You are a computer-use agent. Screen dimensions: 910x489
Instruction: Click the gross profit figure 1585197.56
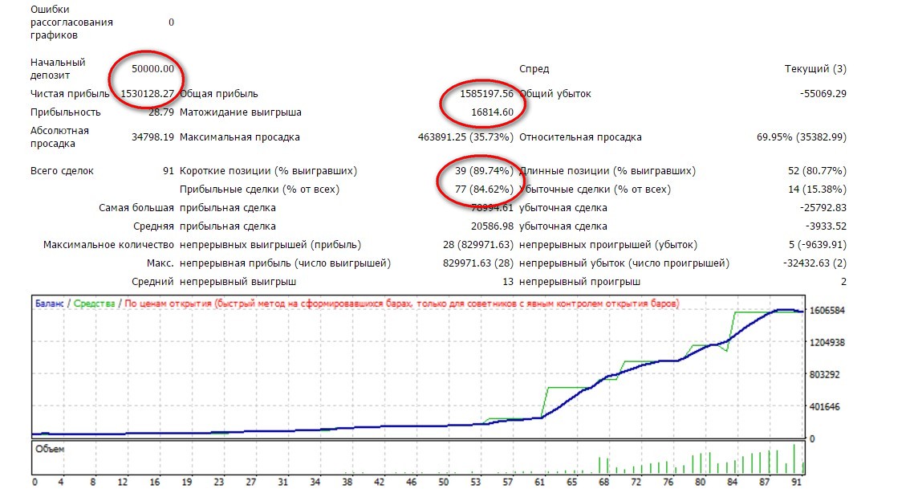481,94
